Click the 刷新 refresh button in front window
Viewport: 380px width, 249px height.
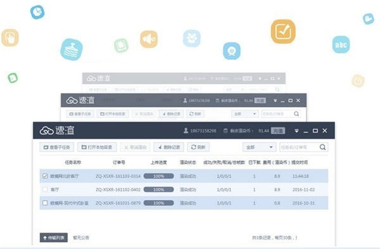point(198,147)
